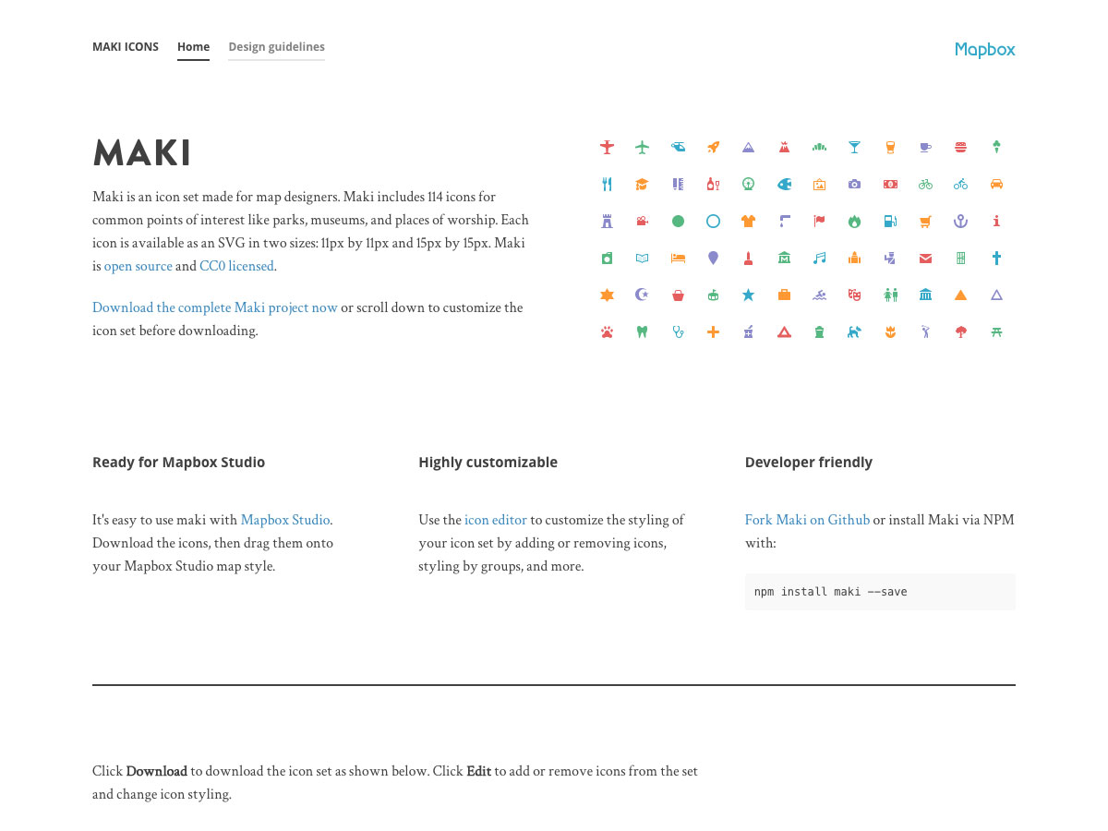
Task: Click the purple anchor icon
Action: pos(960,221)
